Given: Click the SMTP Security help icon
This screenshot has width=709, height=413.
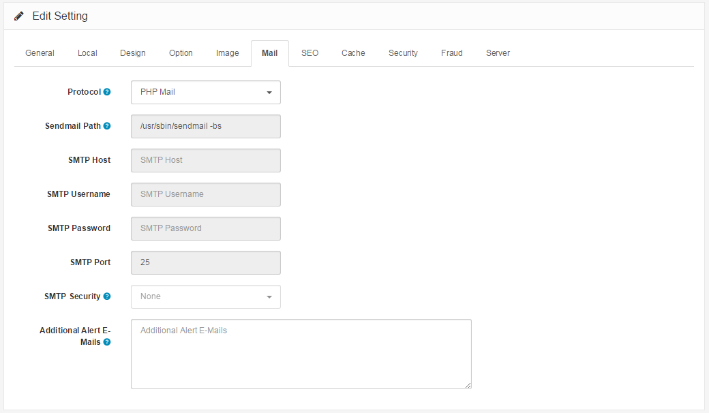Looking at the screenshot, I should click(106, 296).
